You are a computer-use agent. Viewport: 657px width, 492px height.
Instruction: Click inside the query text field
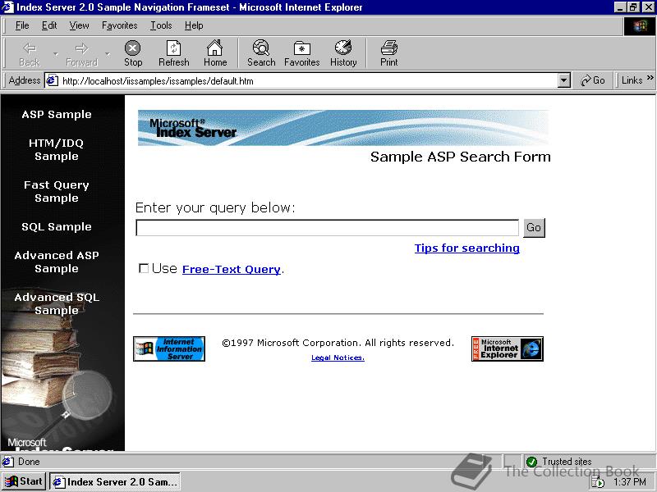pos(327,228)
